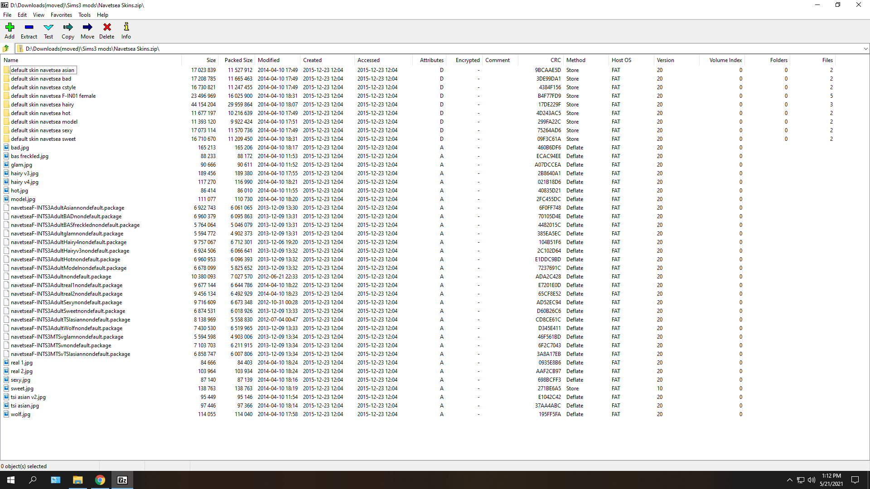Select the wolf.jpg file icon

point(6,414)
